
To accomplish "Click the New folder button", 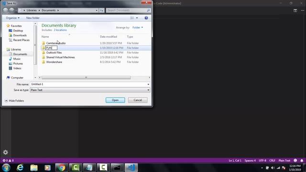I will pyautogui.click(x=33, y=18).
